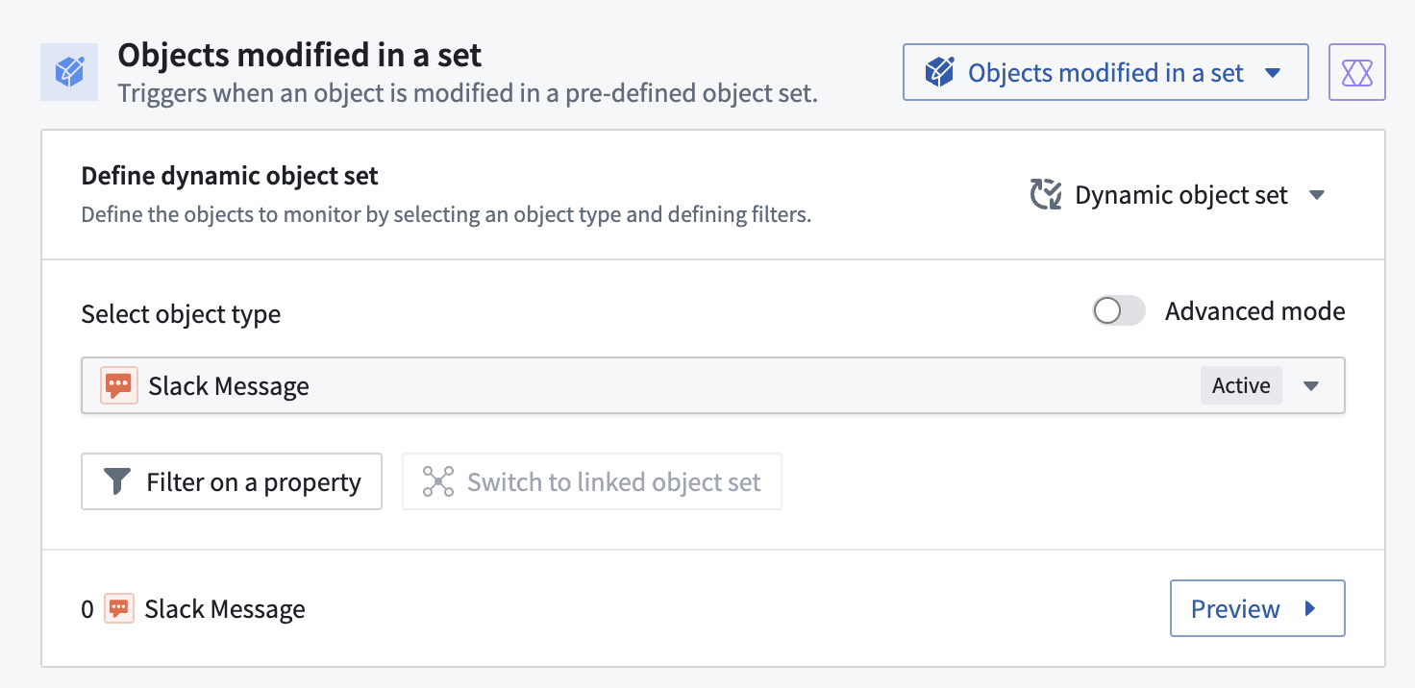Click the purple icon button at top right
This screenshot has height=688, width=1415.
click(x=1356, y=72)
